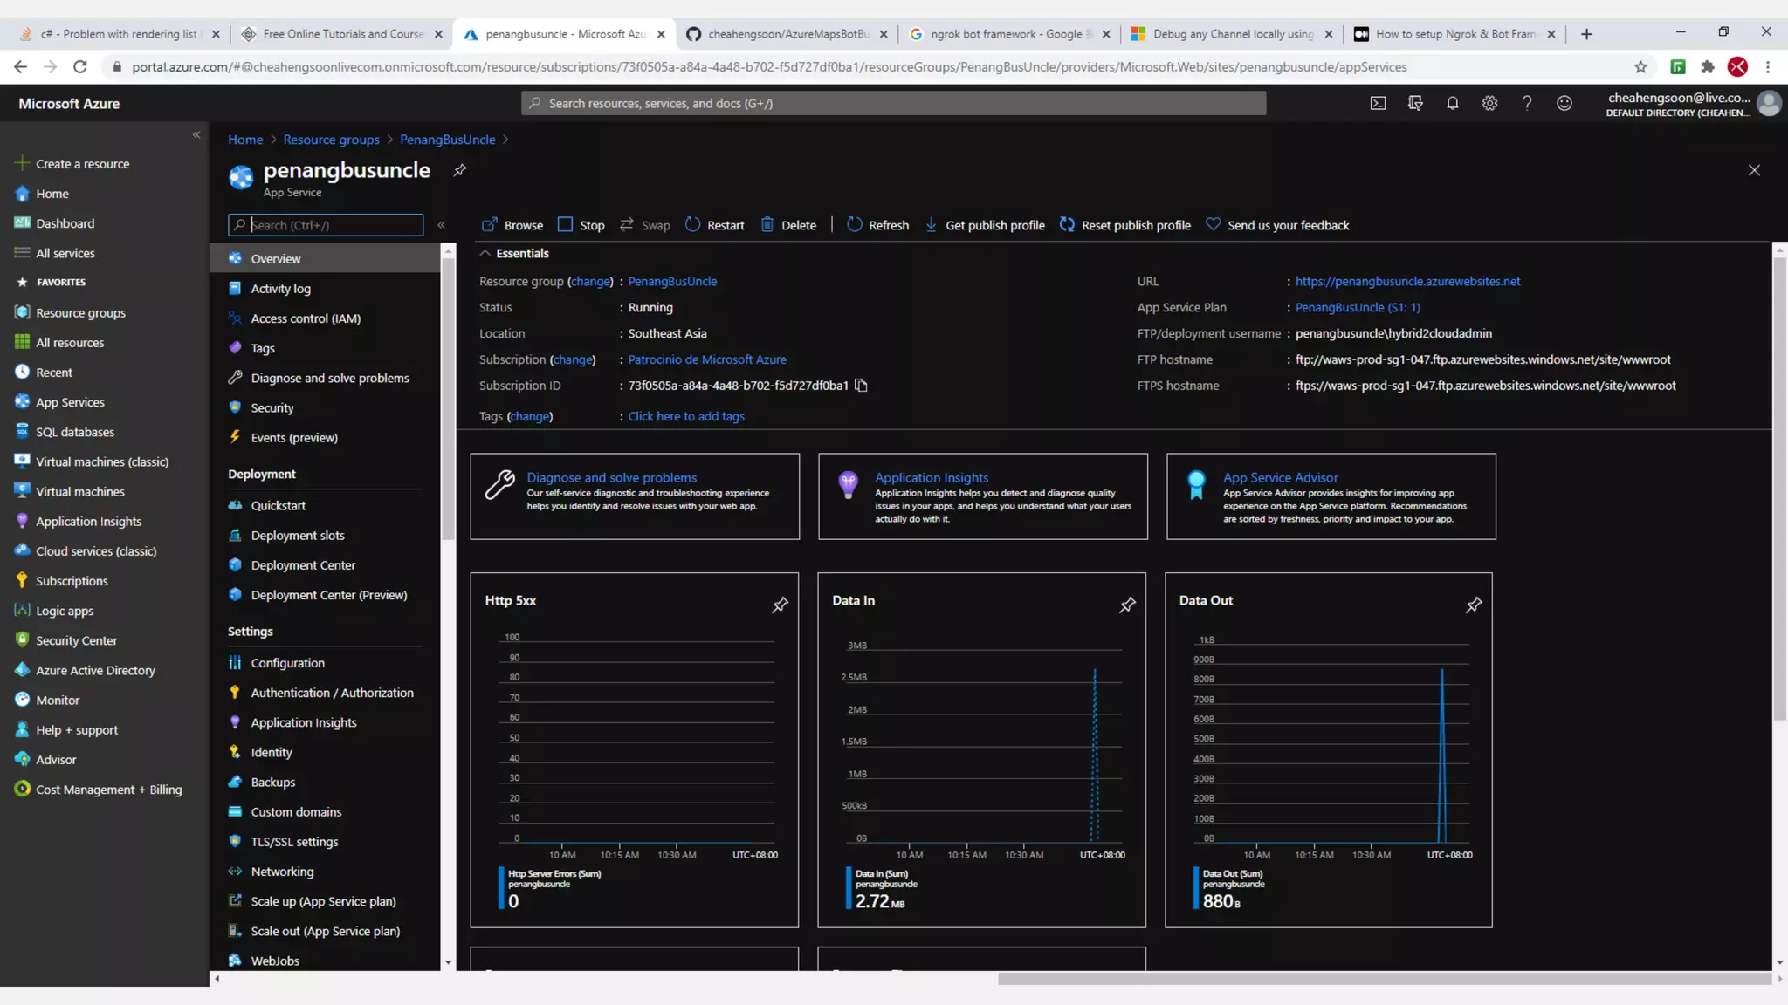The height and width of the screenshot is (1005, 1788).
Task: Open portal settings gear icon
Action: click(1489, 103)
